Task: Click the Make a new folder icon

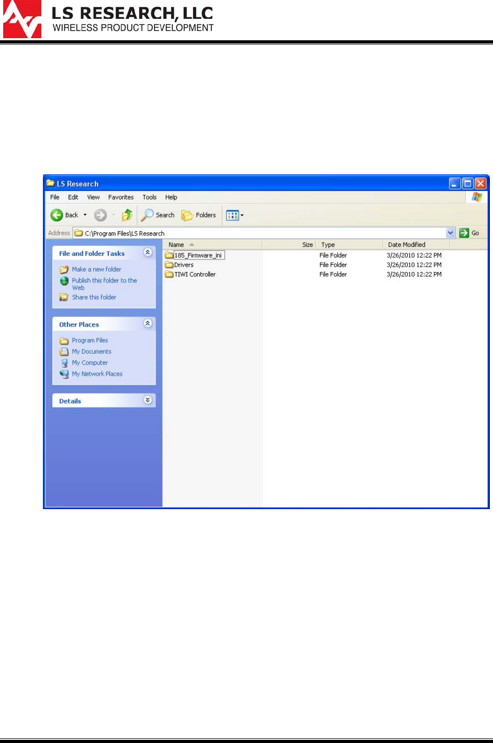Action: click(x=64, y=269)
